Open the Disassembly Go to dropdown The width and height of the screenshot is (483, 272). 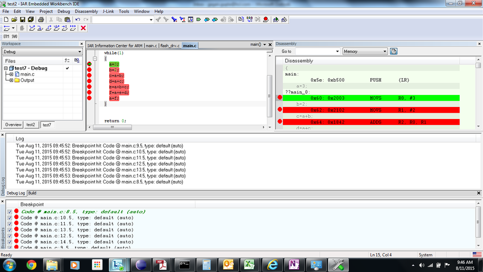(337, 51)
